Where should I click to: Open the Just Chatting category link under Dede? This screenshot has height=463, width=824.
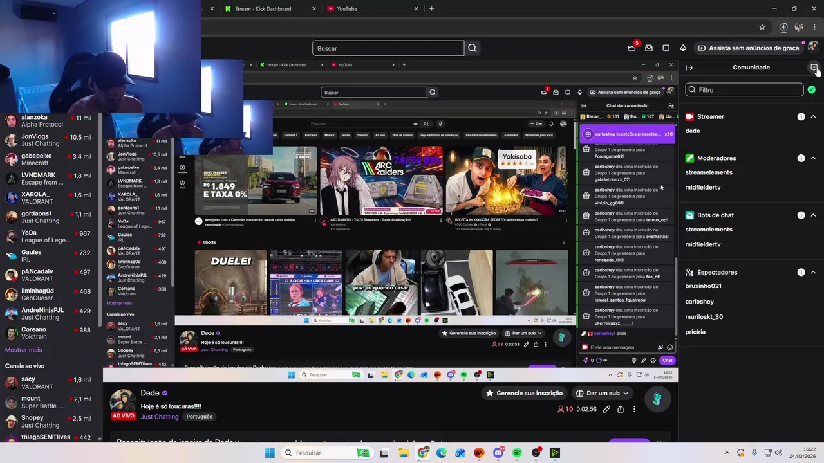point(160,417)
